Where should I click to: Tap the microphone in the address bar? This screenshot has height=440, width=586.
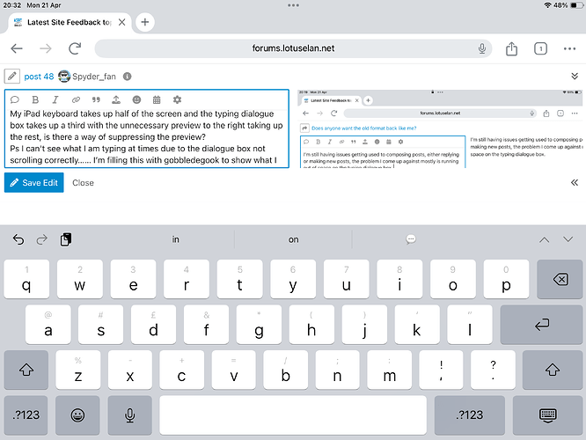pos(482,48)
